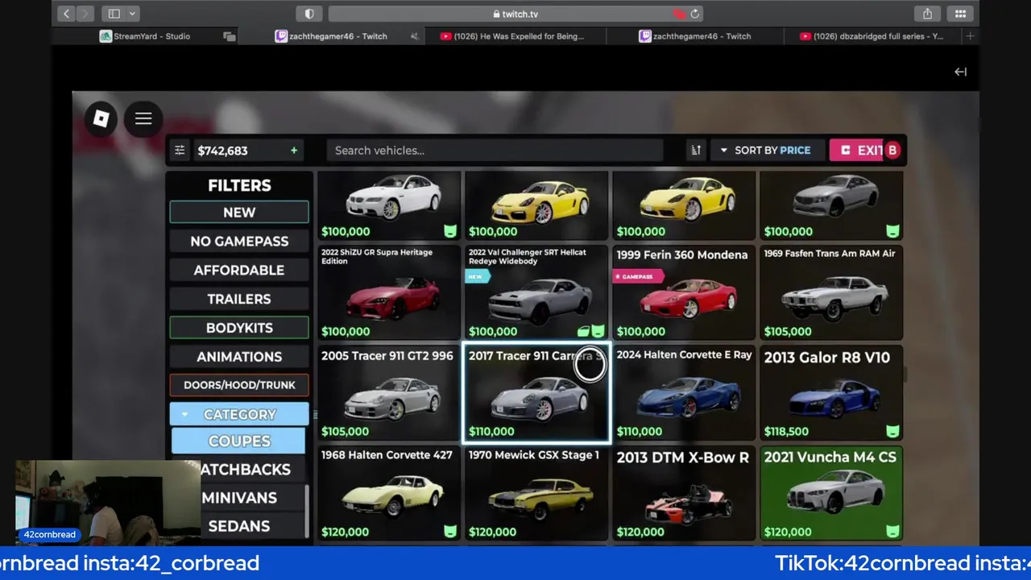The width and height of the screenshot is (1031, 580).
Task: Enable the NEW filter
Action: (x=239, y=212)
